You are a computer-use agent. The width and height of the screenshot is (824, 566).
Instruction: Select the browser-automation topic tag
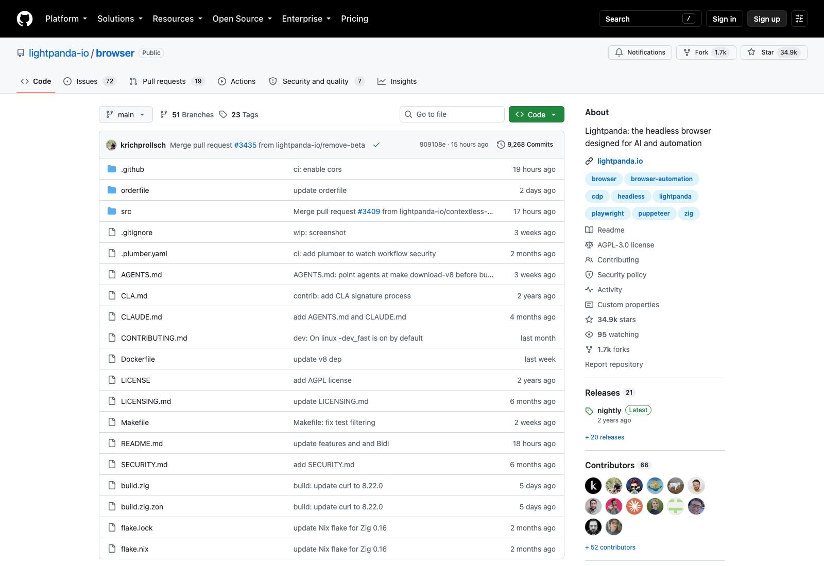point(662,179)
